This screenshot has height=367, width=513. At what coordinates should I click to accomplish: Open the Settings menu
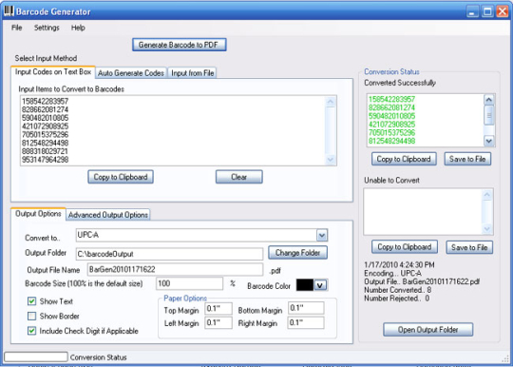pos(47,28)
